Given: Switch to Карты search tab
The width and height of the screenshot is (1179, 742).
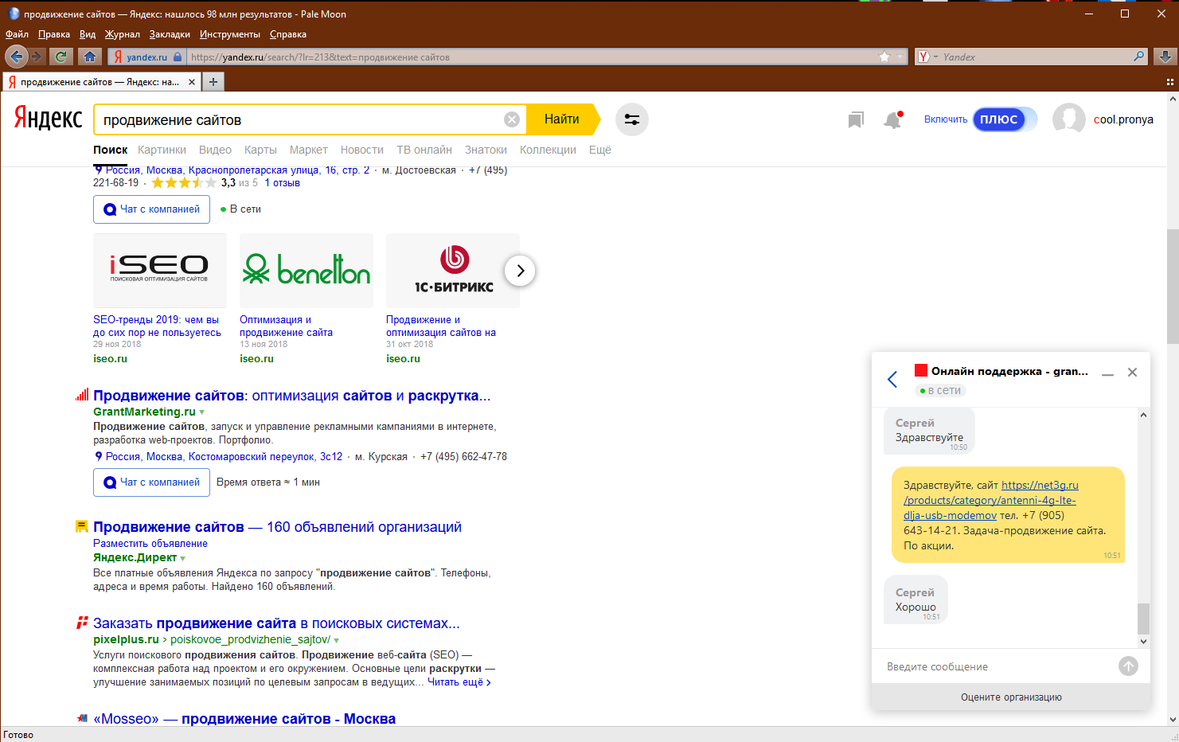Looking at the screenshot, I should point(260,150).
